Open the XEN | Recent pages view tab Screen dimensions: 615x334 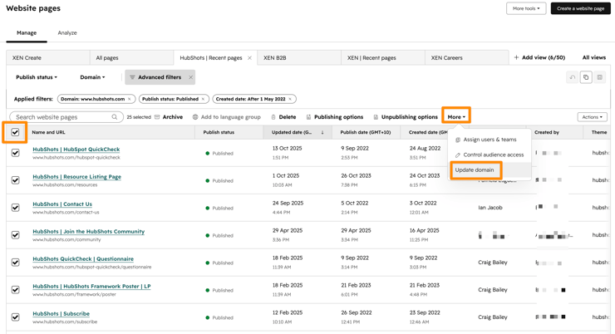(x=383, y=57)
